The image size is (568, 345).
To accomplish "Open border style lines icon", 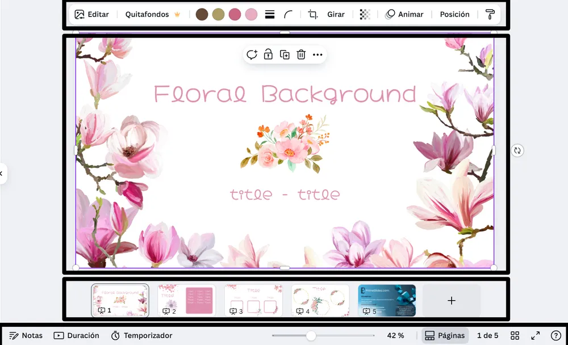I will pos(270,14).
